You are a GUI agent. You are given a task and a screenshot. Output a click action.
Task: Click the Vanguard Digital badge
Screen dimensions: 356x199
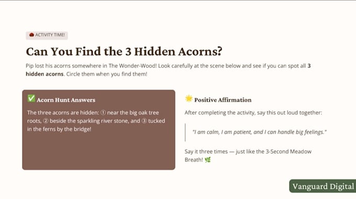click(x=322, y=186)
